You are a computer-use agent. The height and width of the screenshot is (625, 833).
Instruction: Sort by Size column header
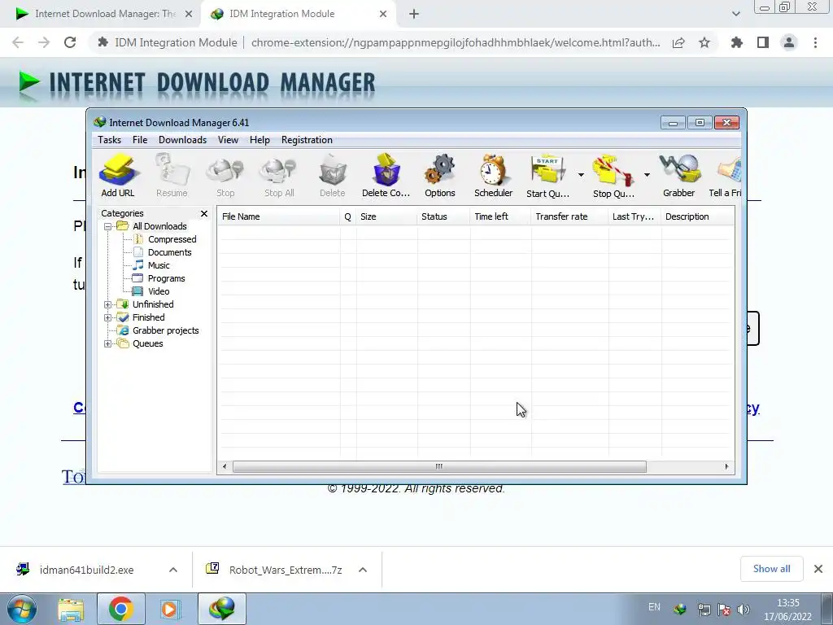point(386,216)
